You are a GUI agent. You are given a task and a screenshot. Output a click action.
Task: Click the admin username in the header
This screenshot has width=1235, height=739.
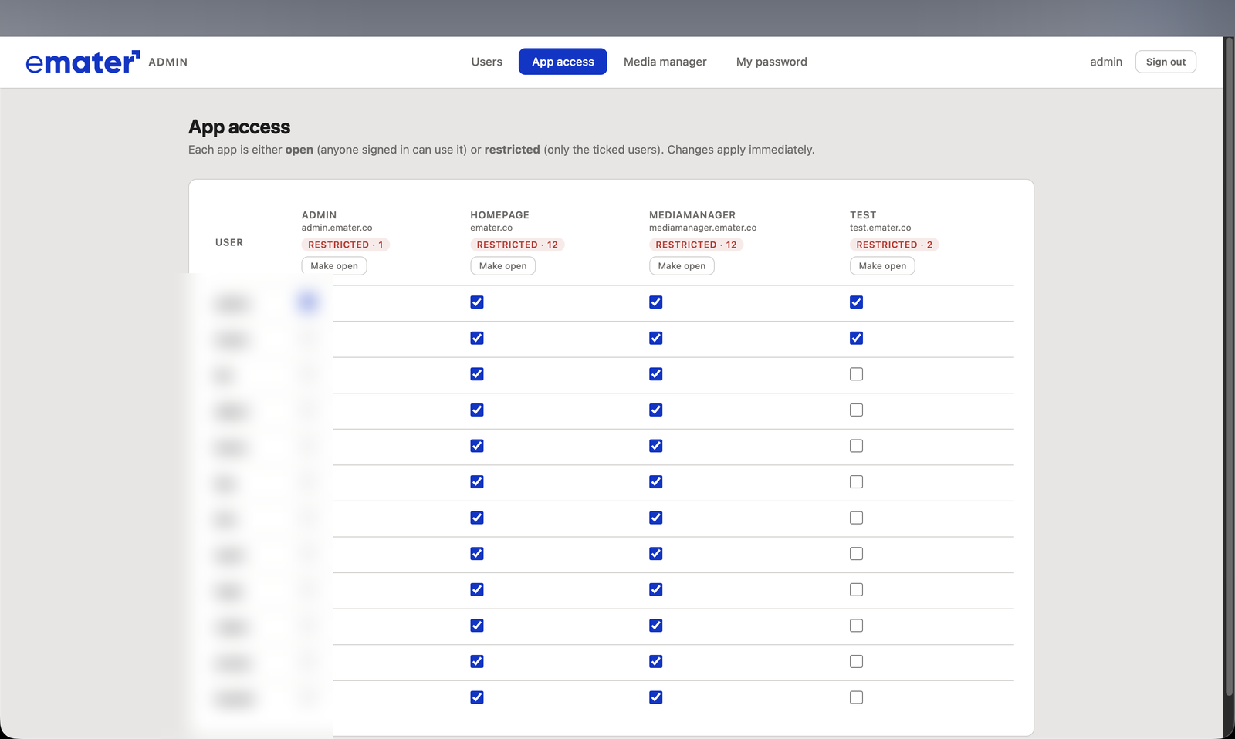click(1105, 62)
